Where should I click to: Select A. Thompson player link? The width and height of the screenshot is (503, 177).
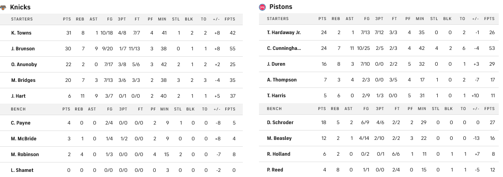click(282, 80)
